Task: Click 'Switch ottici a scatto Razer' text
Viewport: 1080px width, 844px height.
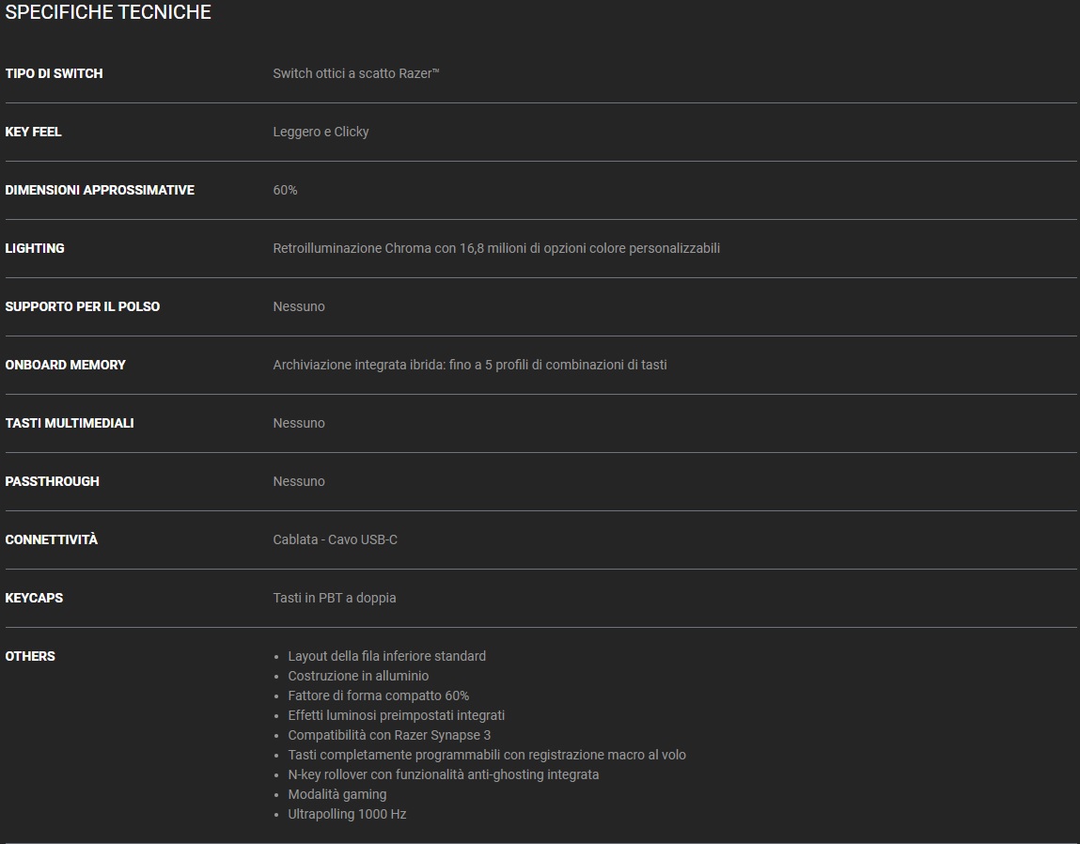Action: (355, 73)
